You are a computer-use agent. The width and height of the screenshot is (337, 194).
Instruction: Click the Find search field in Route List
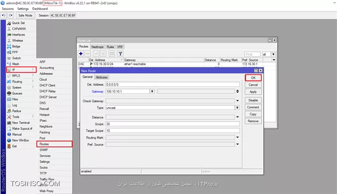click(x=252, y=54)
